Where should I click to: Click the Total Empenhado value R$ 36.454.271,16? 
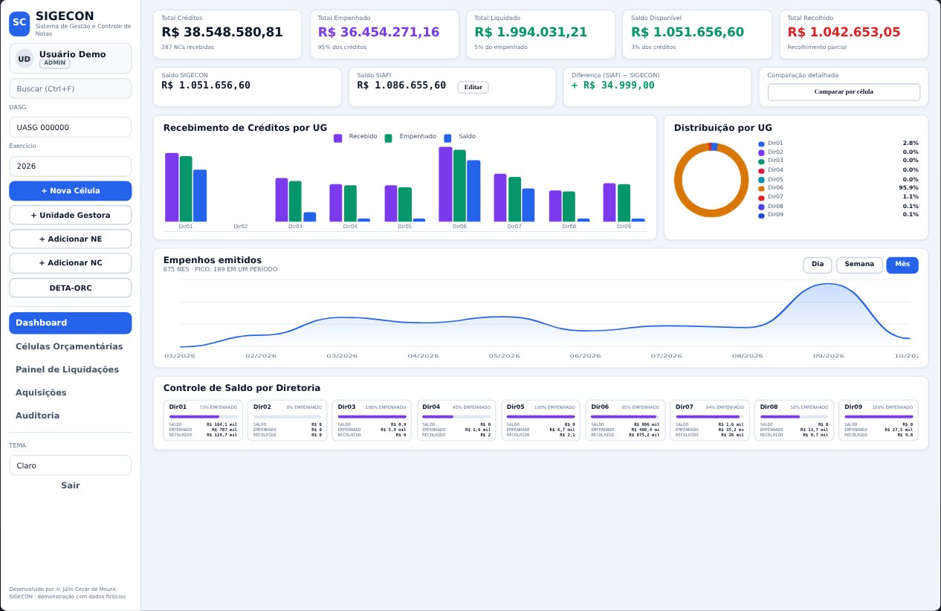pyautogui.click(x=378, y=32)
